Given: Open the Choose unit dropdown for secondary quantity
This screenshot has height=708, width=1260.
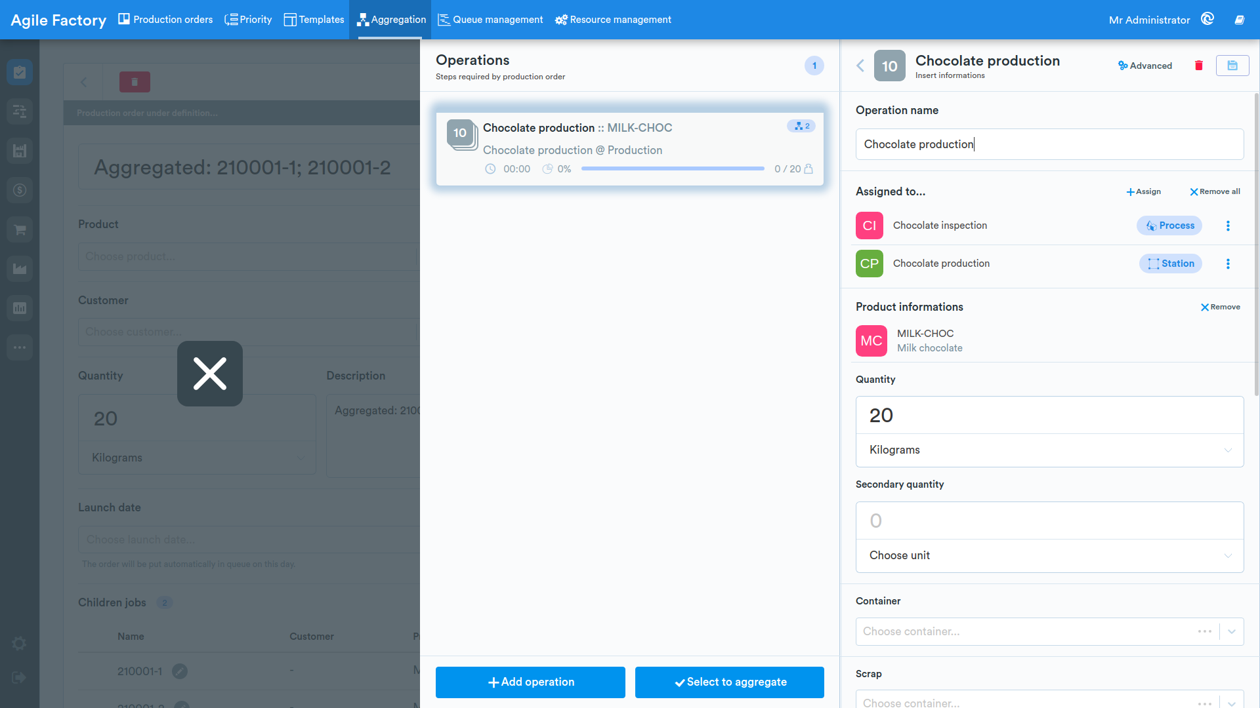Looking at the screenshot, I should coord(1049,556).
